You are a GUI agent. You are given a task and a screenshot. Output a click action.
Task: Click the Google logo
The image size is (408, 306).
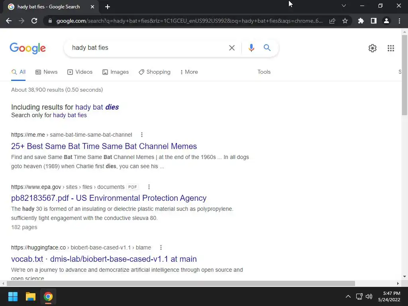tap(27, 48)
